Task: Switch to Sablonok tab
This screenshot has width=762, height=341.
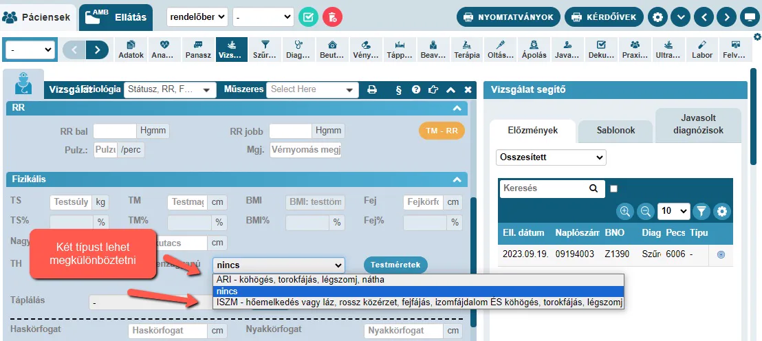Action: pyautogui.click(x=616, y=130)
